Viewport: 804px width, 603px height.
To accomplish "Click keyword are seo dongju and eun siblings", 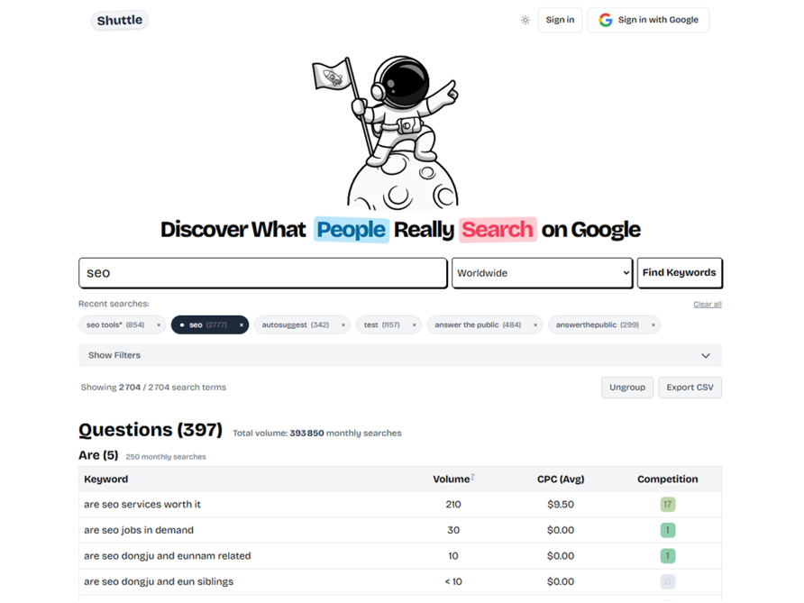I will click(159, 581).
